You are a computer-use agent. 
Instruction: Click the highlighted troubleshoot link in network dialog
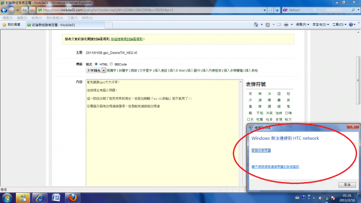tap(261, 151)
